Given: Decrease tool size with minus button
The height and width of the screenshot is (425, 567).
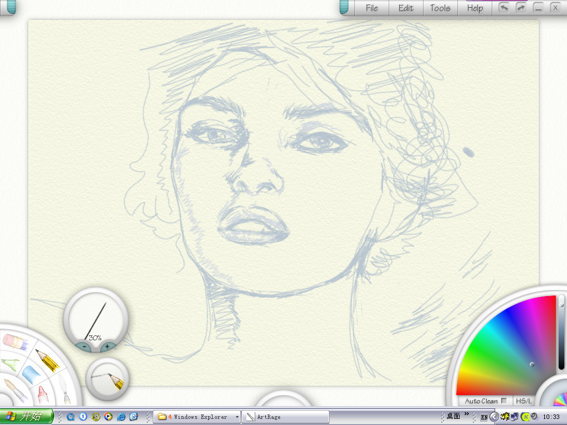Looking at the screenshot, I should click(x=84, y=346).
